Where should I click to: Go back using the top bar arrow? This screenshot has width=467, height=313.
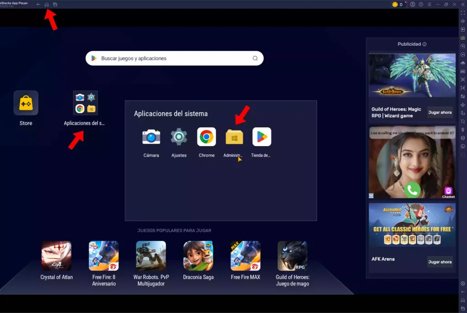point(38,5)
